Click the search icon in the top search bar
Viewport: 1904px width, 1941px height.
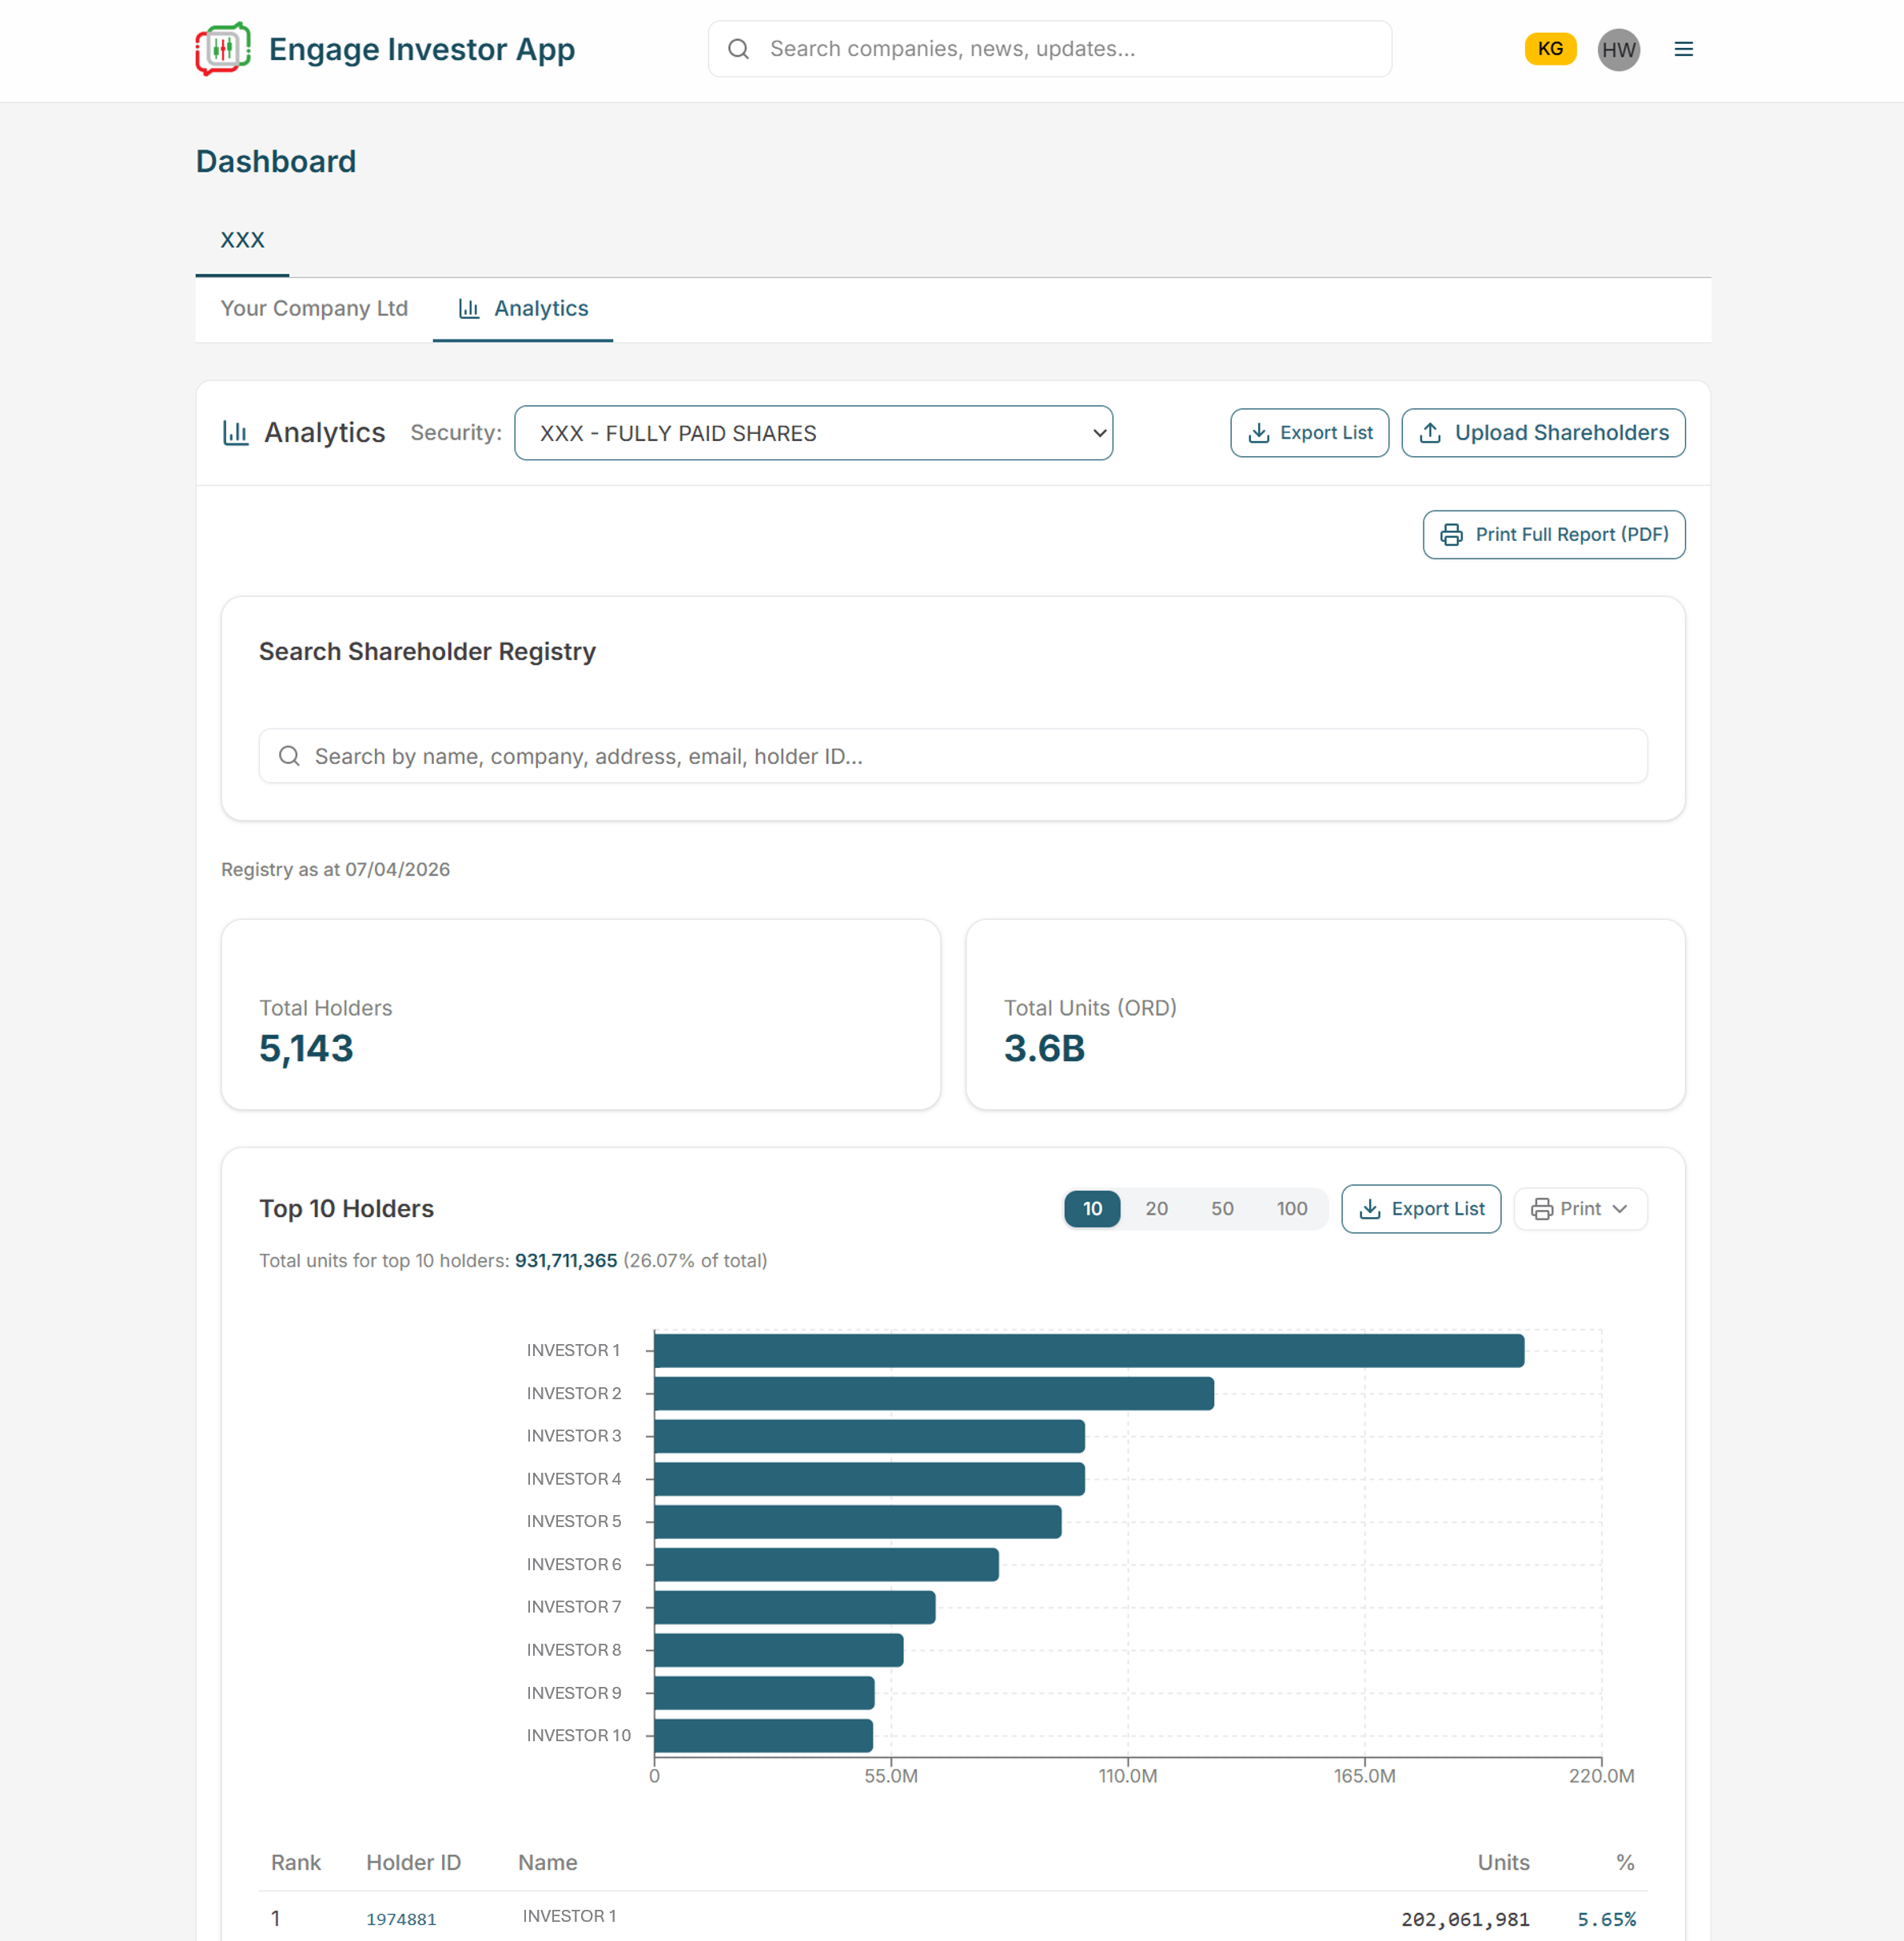[x=738, y=48]
